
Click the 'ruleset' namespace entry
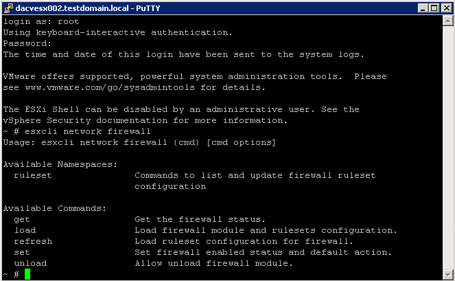tap(33, 175)
